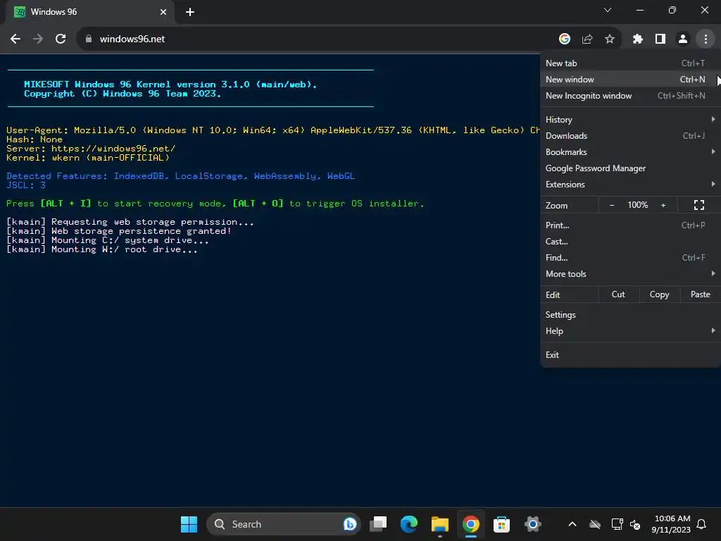Increase zoom with plus button
This screenshot has width=721, height=541.
pyautogui.click(x=663, y=205)
